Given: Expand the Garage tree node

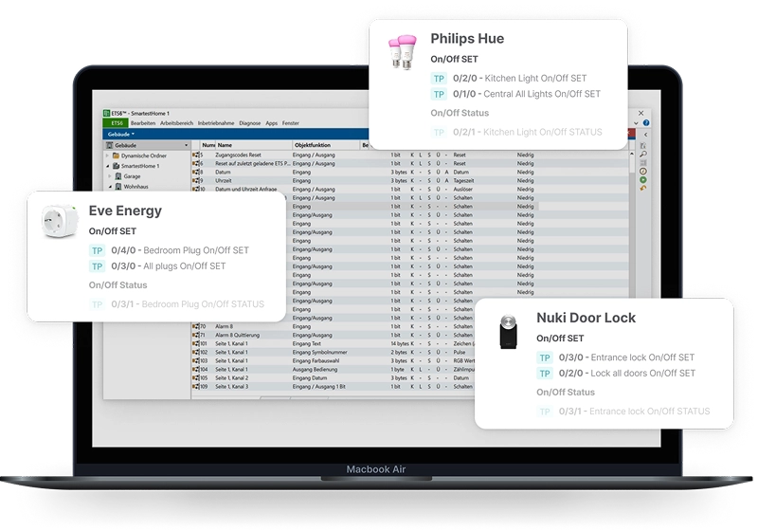Looking at the screenshot, I should [x=110, y=176].
